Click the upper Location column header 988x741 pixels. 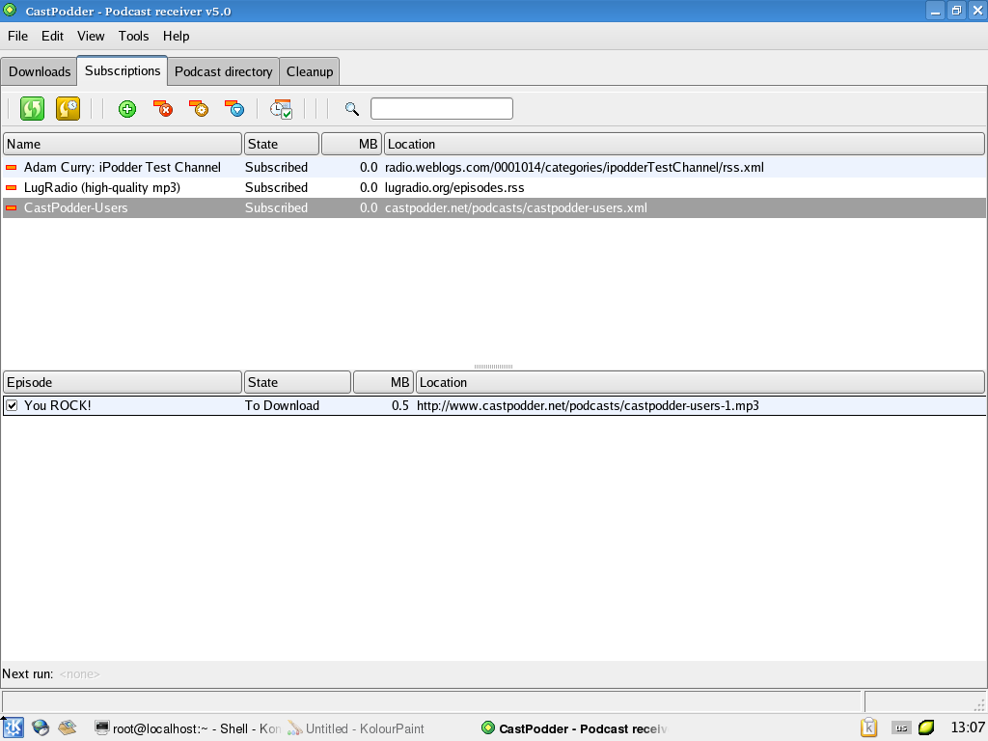pyautogui.click(x=684, y=144)
